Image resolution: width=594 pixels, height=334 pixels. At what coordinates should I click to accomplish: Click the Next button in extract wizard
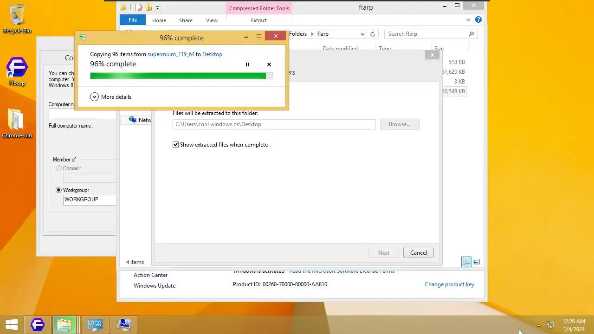(384, 253)
